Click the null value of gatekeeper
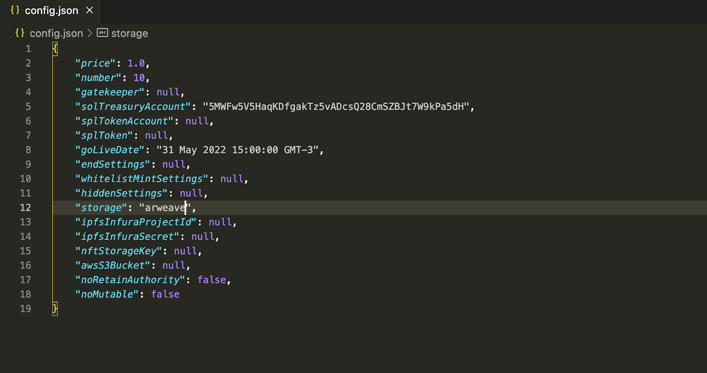The height and width of the screenshot is (373, 707). point(168,92)
